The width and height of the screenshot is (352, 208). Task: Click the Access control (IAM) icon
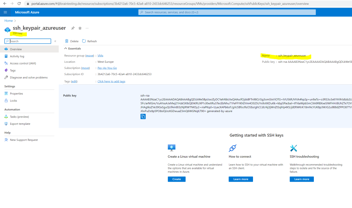click(6, 63)
